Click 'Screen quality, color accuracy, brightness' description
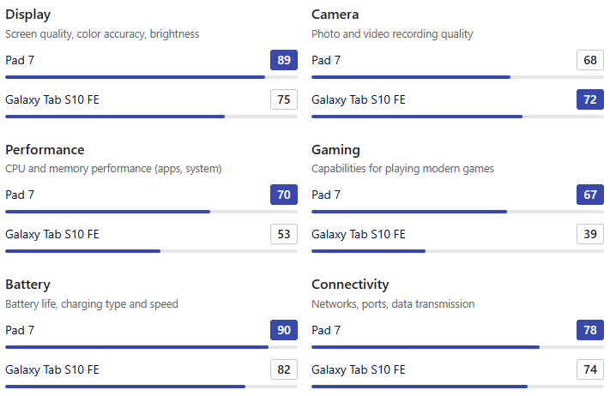 (x=102, y=34)
